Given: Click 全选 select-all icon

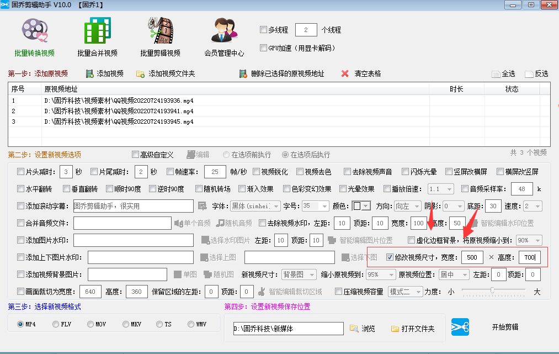Looking at the screenshot, I should click(x=496, y=74).
